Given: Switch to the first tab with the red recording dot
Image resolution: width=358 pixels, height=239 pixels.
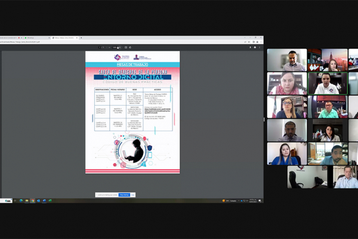Looking at the screenshot, I should pyautogui.click(x=10, y=38).
